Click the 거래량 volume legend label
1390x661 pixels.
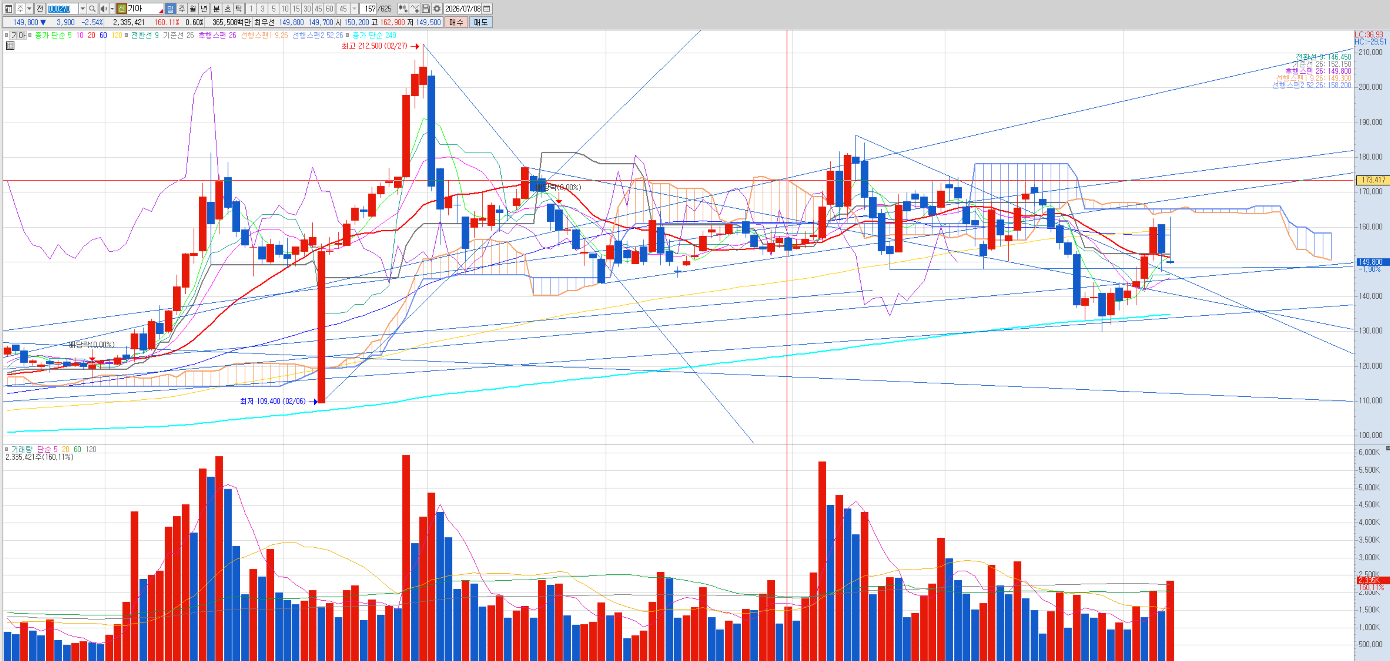22,449
